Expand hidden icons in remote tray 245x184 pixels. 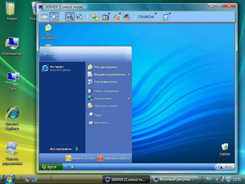coord(216,167)
